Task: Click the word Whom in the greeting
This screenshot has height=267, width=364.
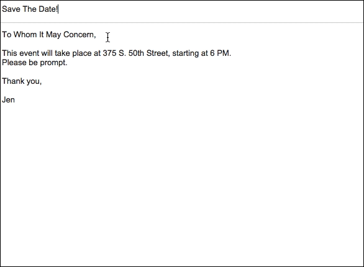Action: (25, 35)
